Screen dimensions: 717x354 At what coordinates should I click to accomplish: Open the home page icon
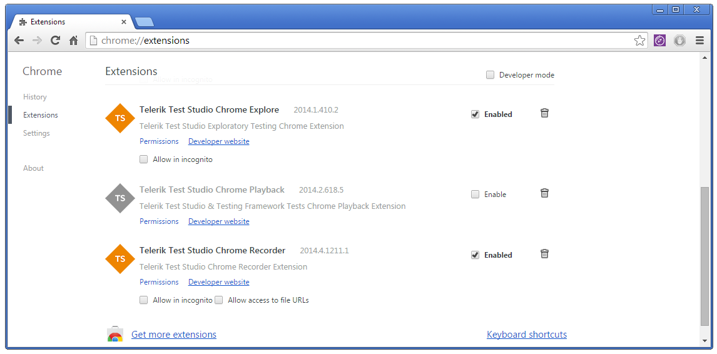pyautogui.click(x=73, y=41)
